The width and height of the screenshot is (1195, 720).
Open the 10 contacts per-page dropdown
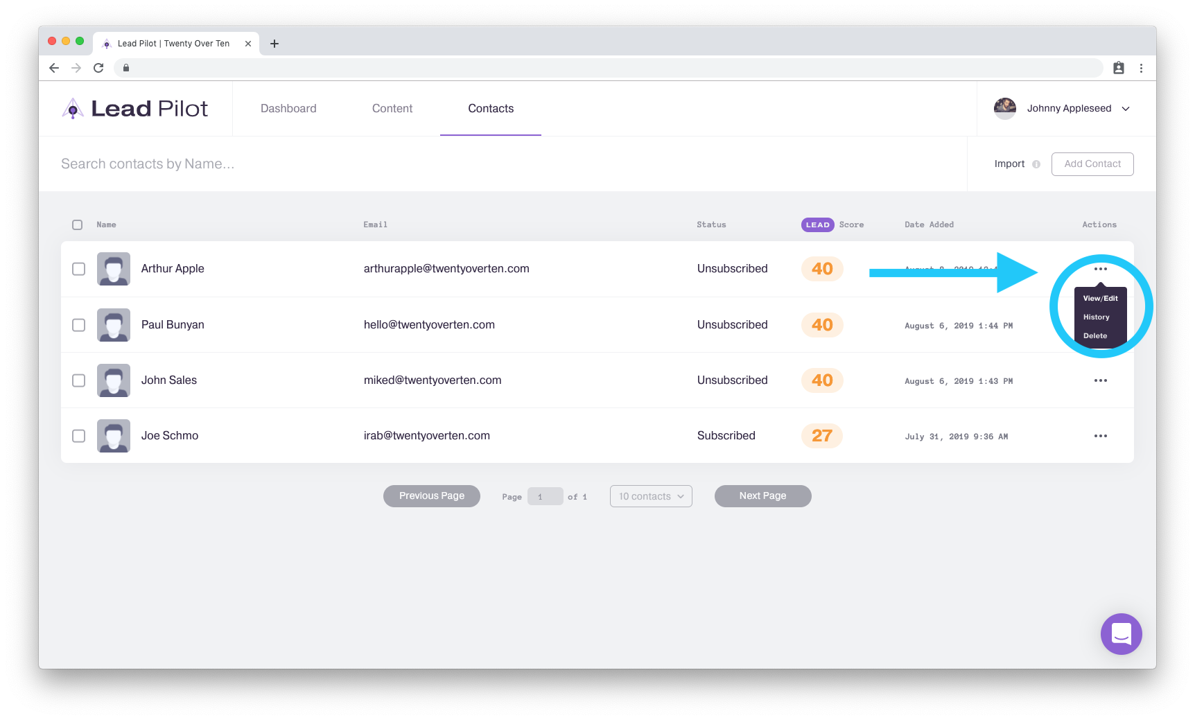tap(651, 496)
